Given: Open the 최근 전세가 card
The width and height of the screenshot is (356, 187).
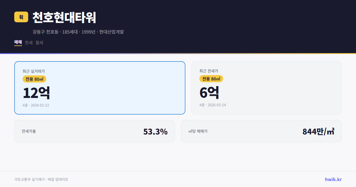Looking at the screenshot, I should coord(266,88).
